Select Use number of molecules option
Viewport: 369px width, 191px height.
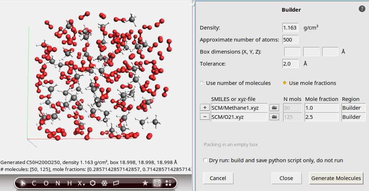pyautogui.click(x=202, y=83)
